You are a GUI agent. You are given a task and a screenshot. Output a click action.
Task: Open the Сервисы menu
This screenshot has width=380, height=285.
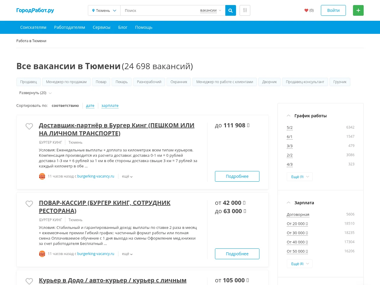pyautogui.click(x=102, y=27)
